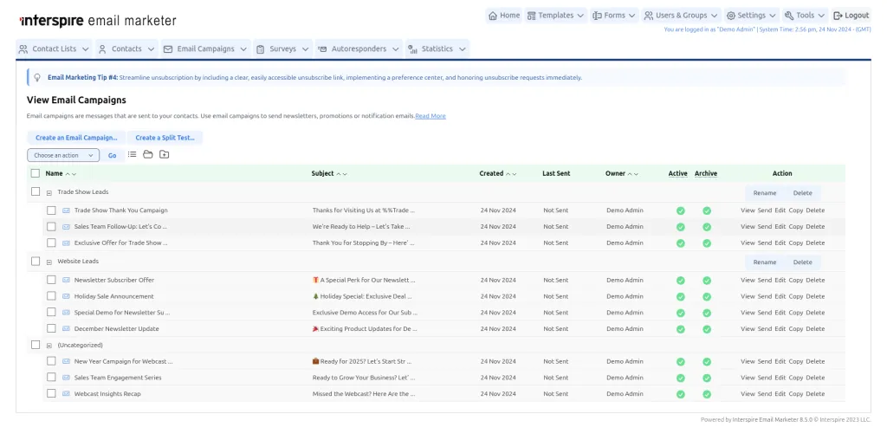Sort Subject column descending arrow
This screenshot has height=440, width=887.
tap(345, 174)
